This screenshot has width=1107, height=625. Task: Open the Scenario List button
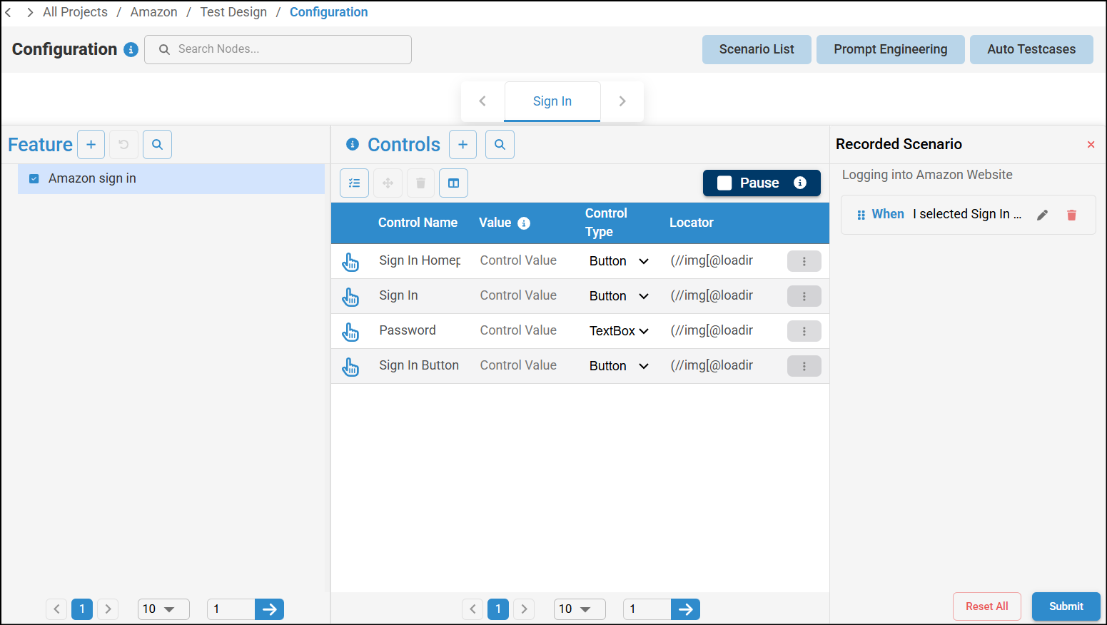[756, 49]
